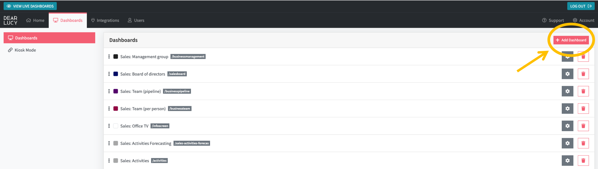Screen dimensions: 598x169
Task: Log out using the top-right button
Action: pyautogui.click(x=581, y=6)
